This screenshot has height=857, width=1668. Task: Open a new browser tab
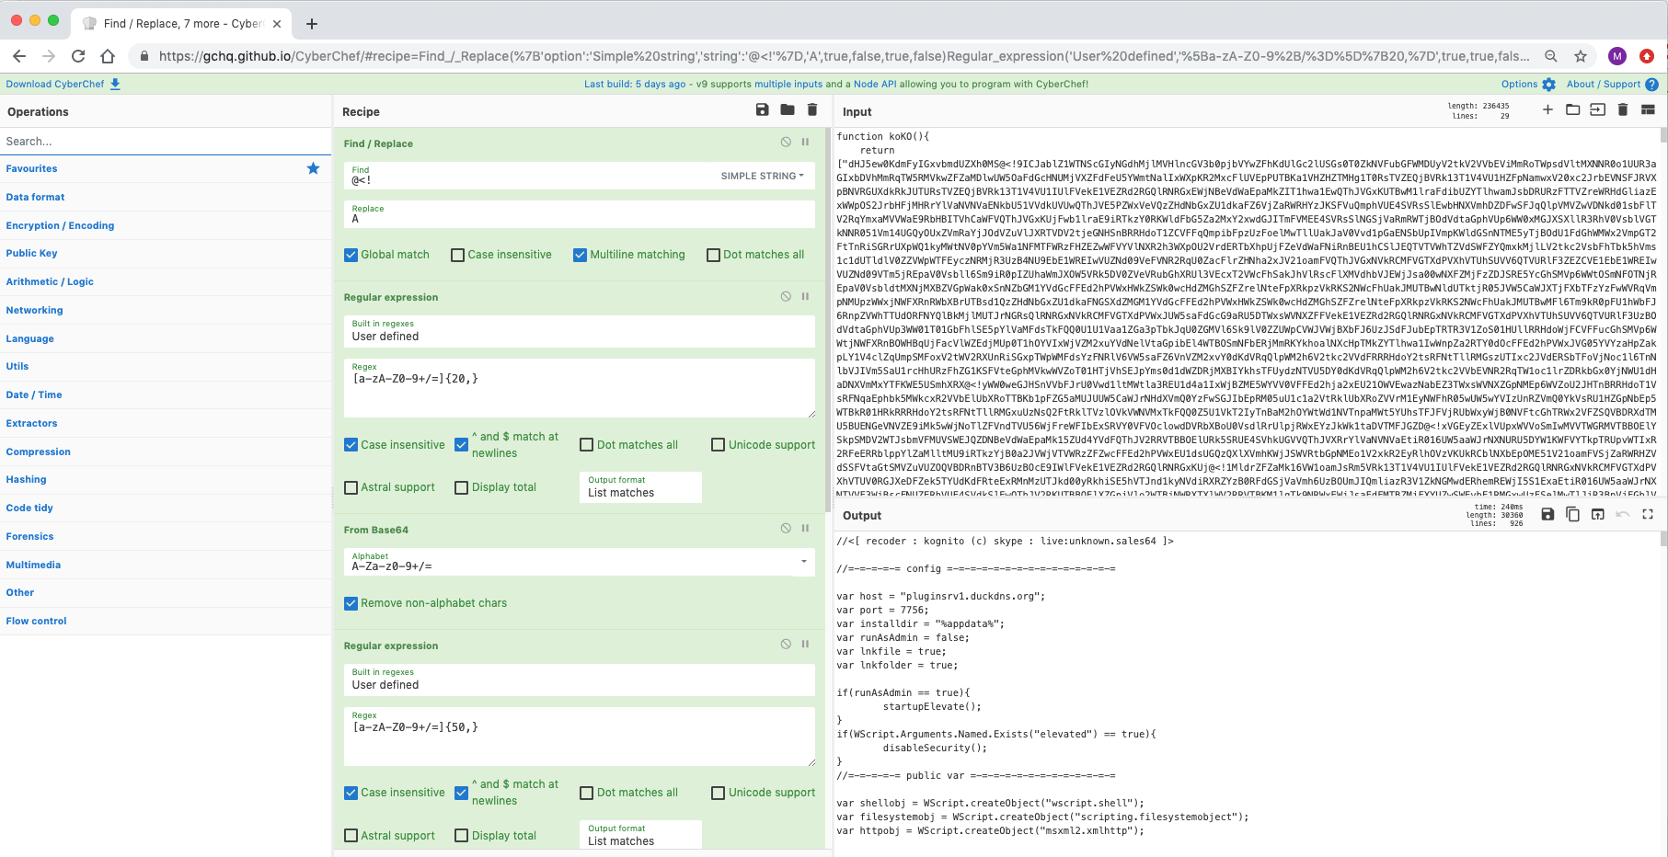[x=312, y=24]
